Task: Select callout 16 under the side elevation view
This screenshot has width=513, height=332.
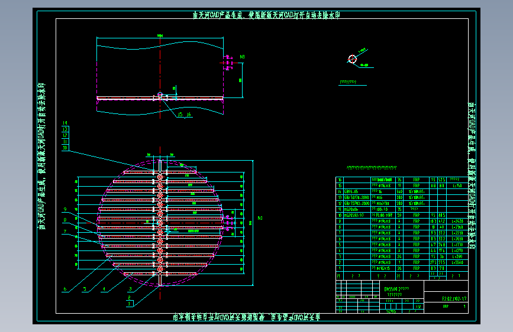Action: [189, 115]
